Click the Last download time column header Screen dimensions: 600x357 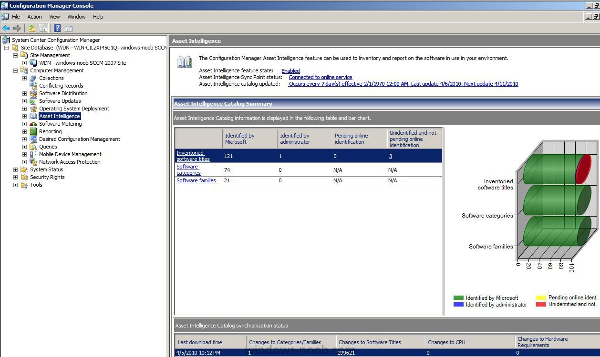pos(210,342)
